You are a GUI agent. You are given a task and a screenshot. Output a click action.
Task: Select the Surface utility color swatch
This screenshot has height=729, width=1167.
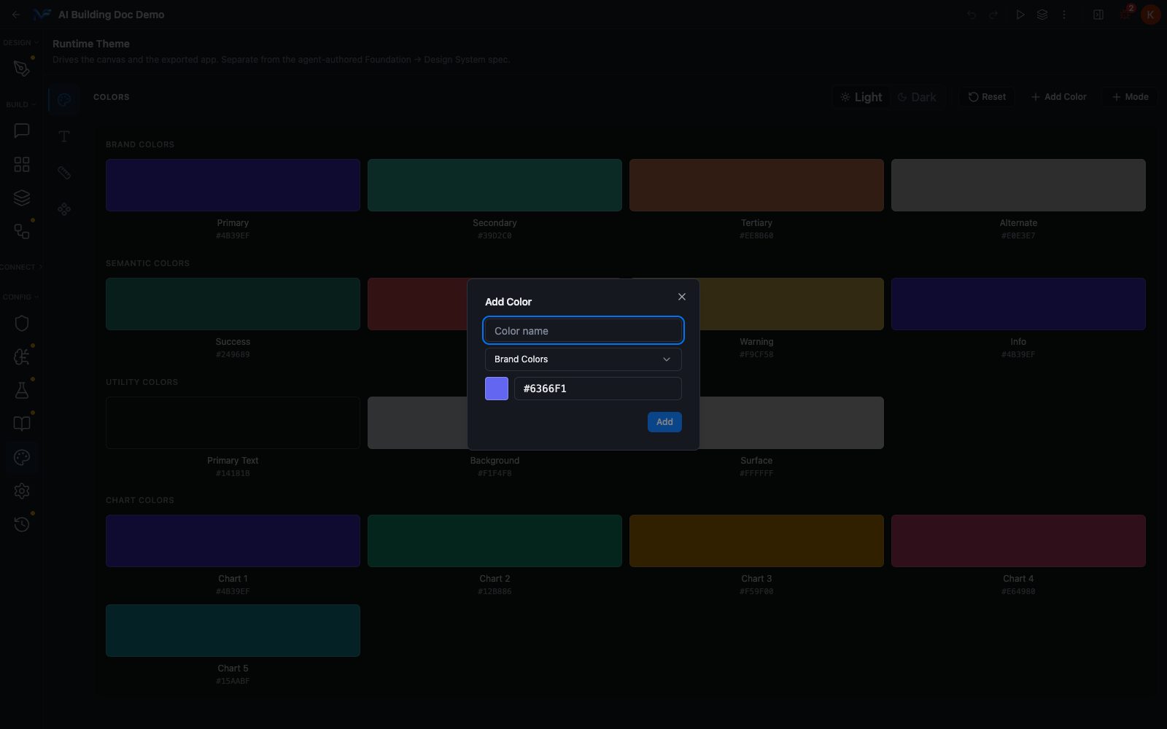point(792,423)
